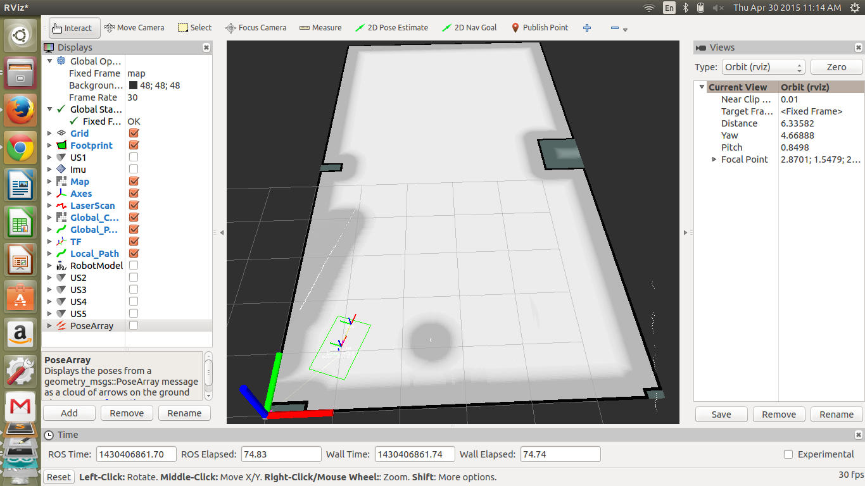The image size is (865, 486).
Task: Expand the Local_Path display properties
Action: coord(50,254)
